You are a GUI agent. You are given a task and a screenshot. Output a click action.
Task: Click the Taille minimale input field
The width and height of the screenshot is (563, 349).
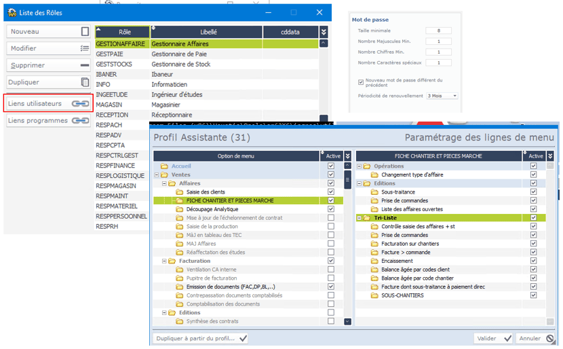click(x=439, y=31)
